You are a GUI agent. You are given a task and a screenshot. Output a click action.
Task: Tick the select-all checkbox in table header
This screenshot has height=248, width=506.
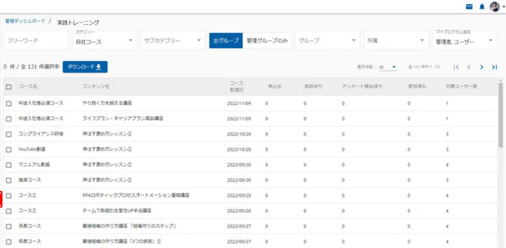pyautogui.click(x=9, y=87)
